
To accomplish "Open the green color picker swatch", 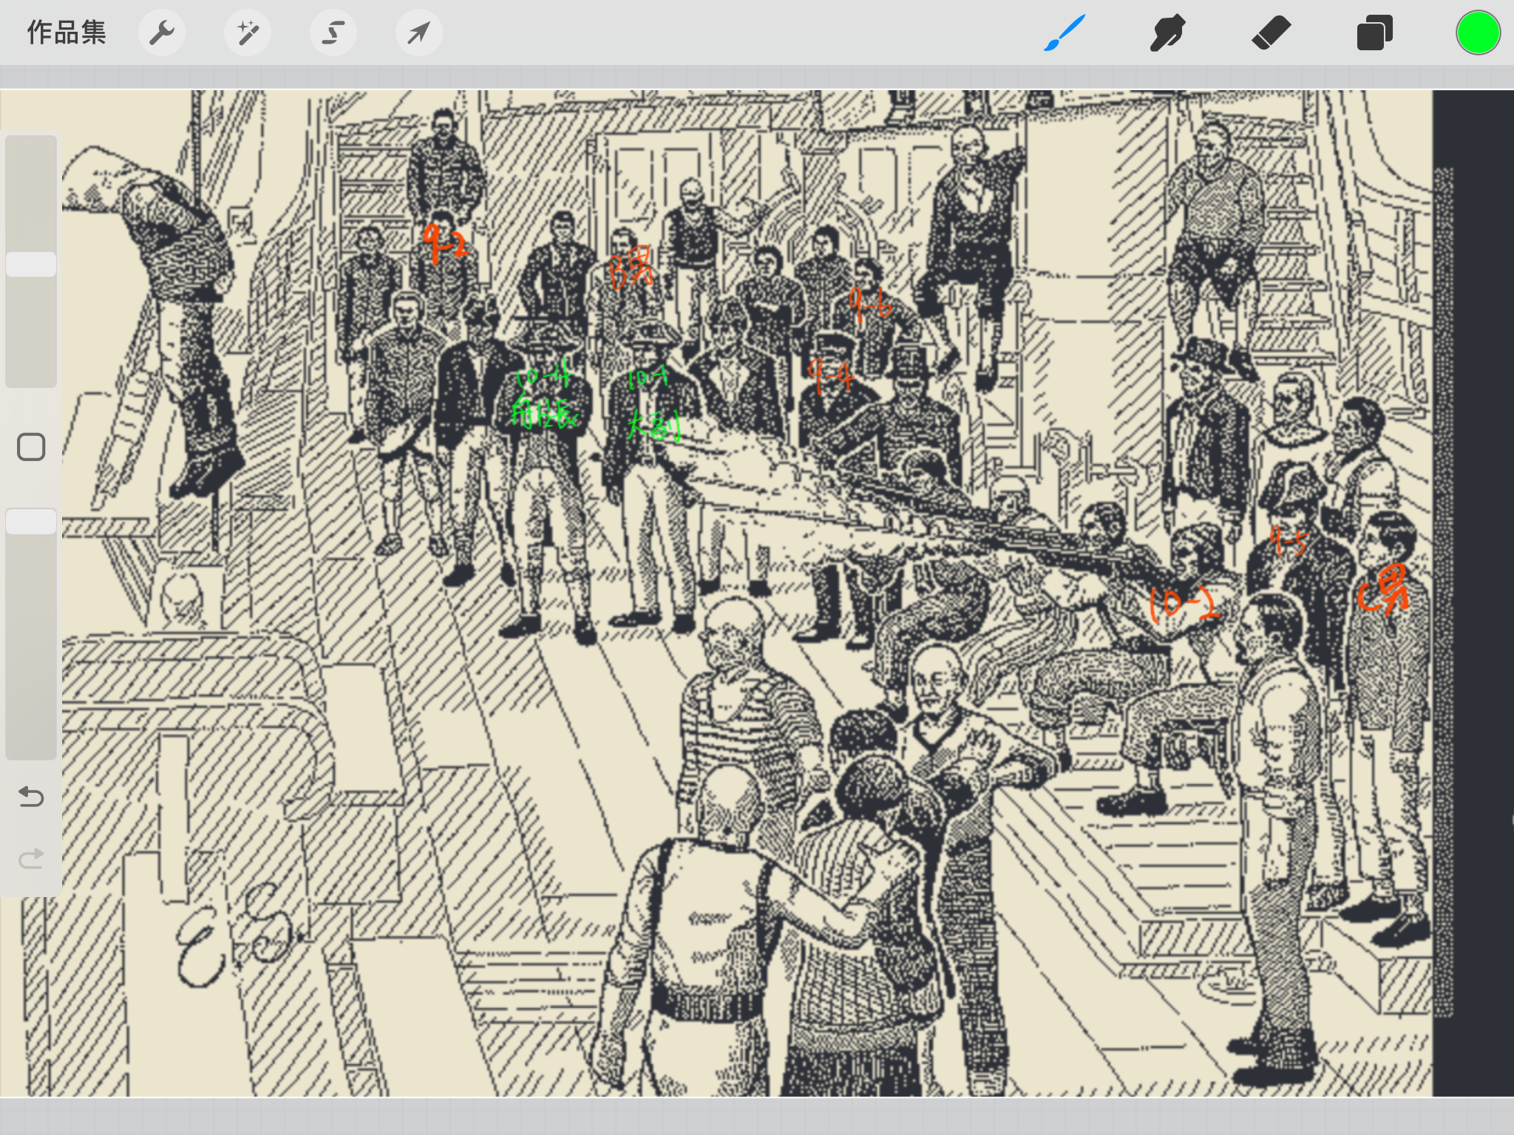I will [x=1479, y=33].
